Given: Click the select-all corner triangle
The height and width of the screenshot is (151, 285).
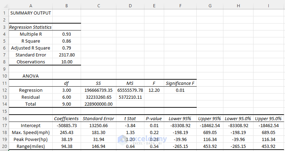Looking at the screenshot, I should point(6,6).
